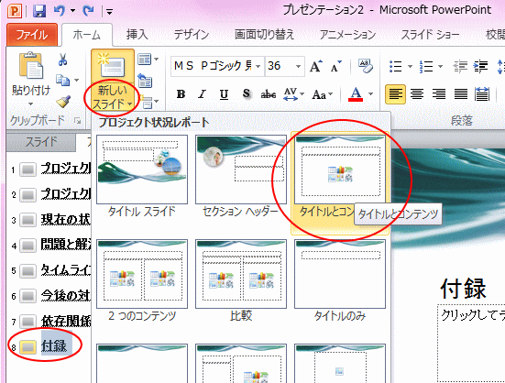Select outline slide 3 現在の状
Viewport: 505px width, 383px height.
(x=65, y=220)
